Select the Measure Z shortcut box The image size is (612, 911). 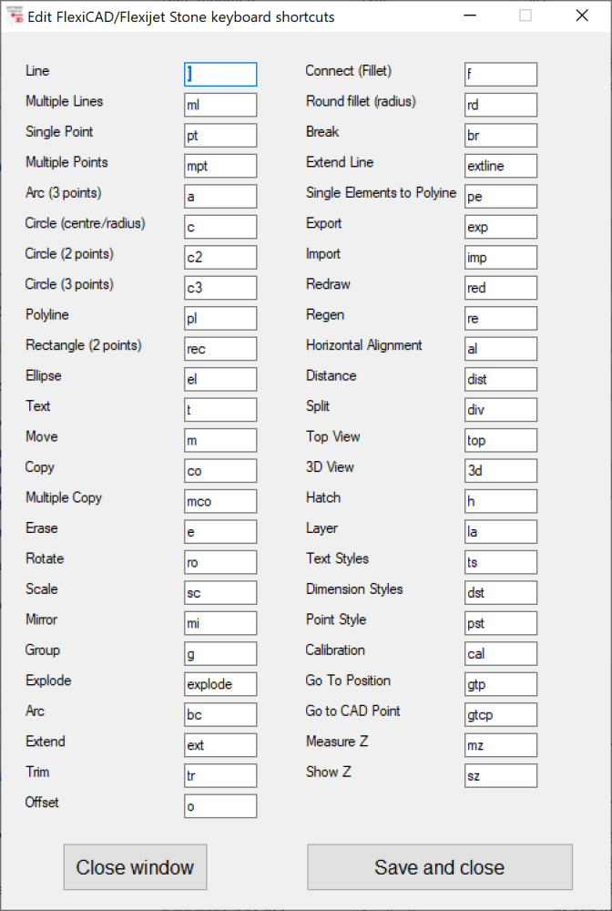pos(500,744)
